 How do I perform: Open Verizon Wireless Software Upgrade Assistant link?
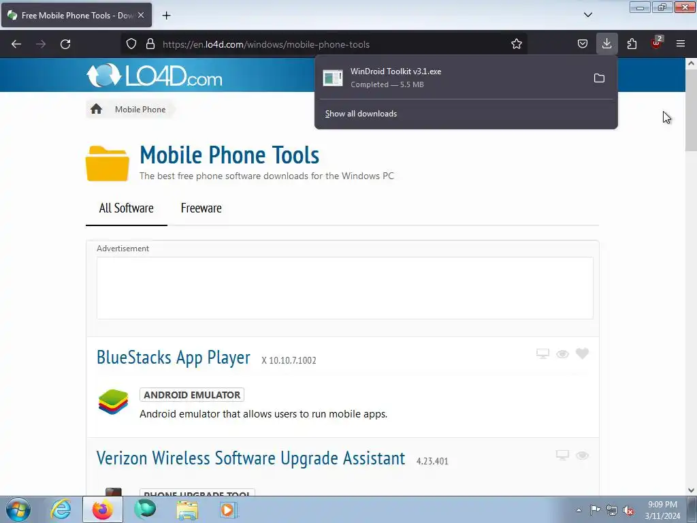(x=250, y=458)
